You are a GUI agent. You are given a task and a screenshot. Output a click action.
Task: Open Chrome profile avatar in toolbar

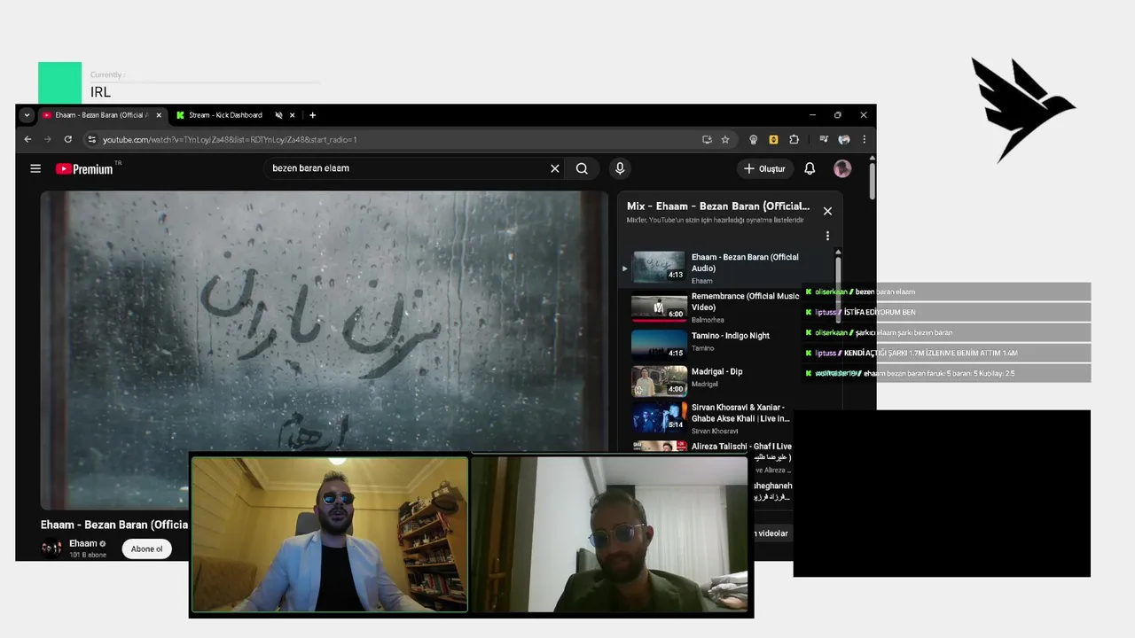pos(844,139)
